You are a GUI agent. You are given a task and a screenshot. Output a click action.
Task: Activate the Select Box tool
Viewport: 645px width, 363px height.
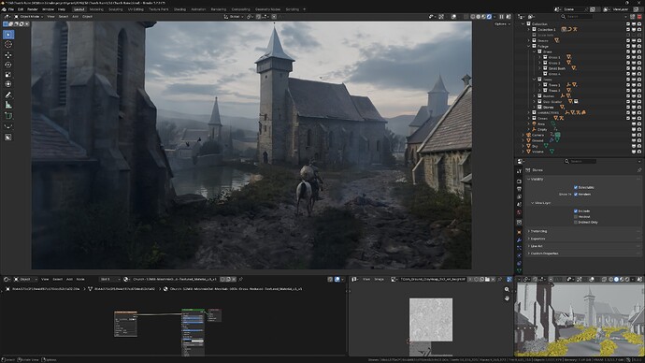coord(8,35)
